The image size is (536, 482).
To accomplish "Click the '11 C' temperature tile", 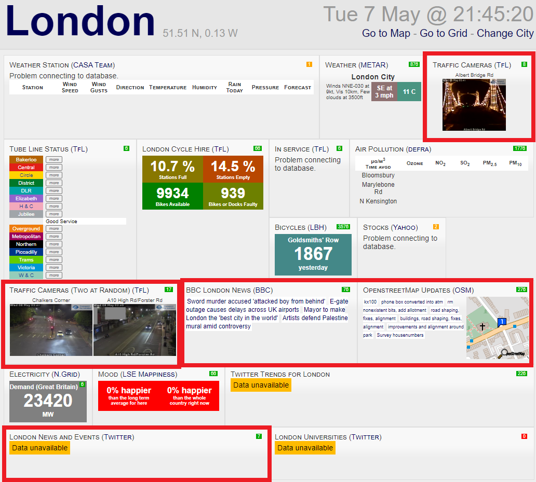I will [409, 92].
